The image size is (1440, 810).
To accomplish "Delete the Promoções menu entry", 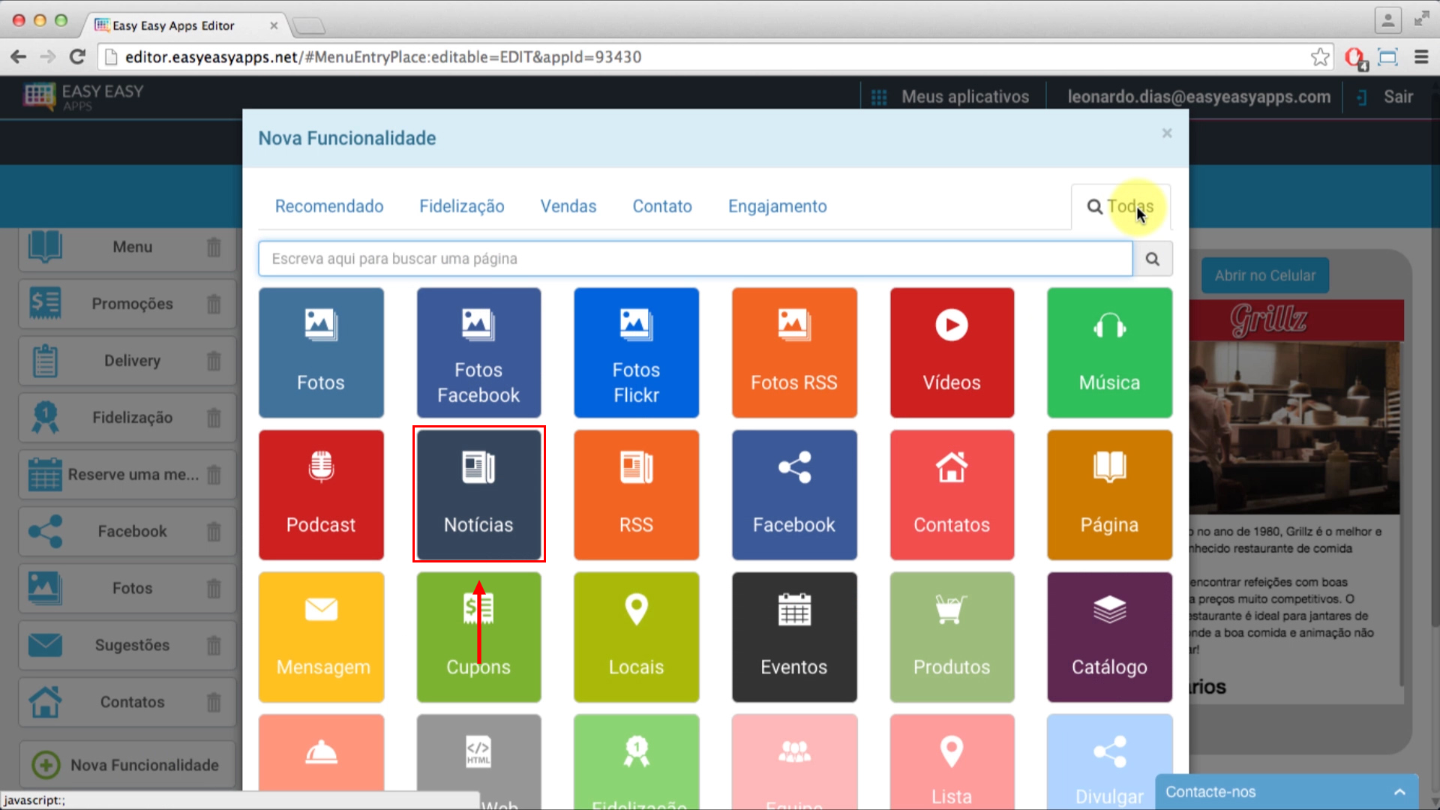I will pos(214,304).
